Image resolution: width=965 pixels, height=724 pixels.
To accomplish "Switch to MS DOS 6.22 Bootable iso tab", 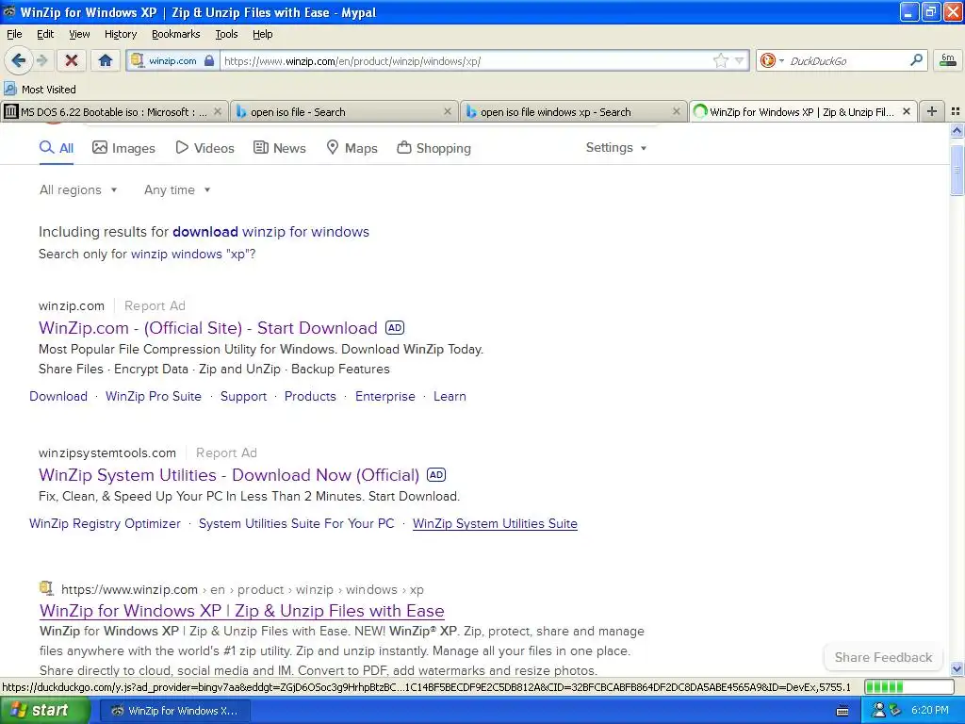I will click(114, 112).
